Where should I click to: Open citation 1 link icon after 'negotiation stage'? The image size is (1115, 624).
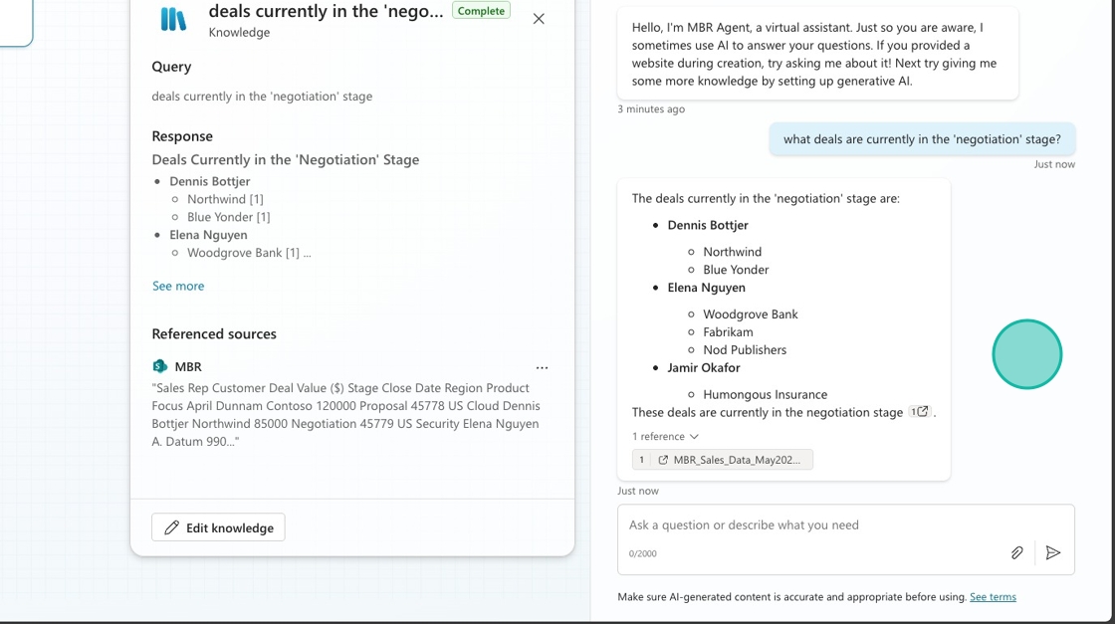pyautogui.click(x=921, y=412)
